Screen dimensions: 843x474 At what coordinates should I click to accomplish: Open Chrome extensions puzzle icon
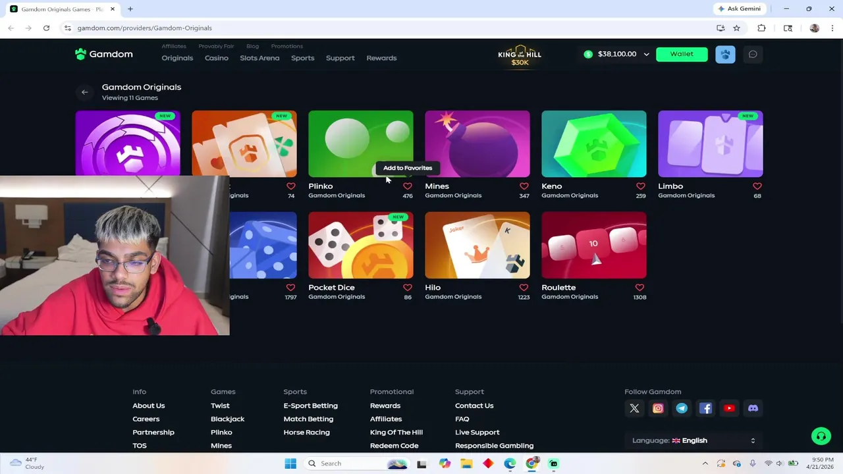click(x=761, y=28)
